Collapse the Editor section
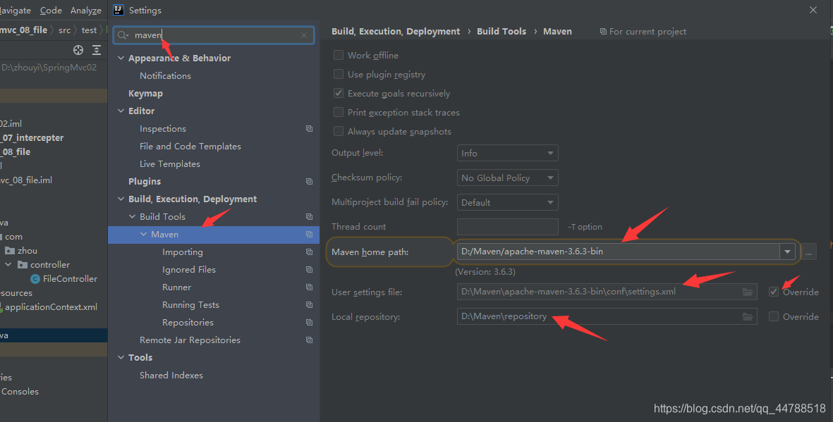 [121, 111]
